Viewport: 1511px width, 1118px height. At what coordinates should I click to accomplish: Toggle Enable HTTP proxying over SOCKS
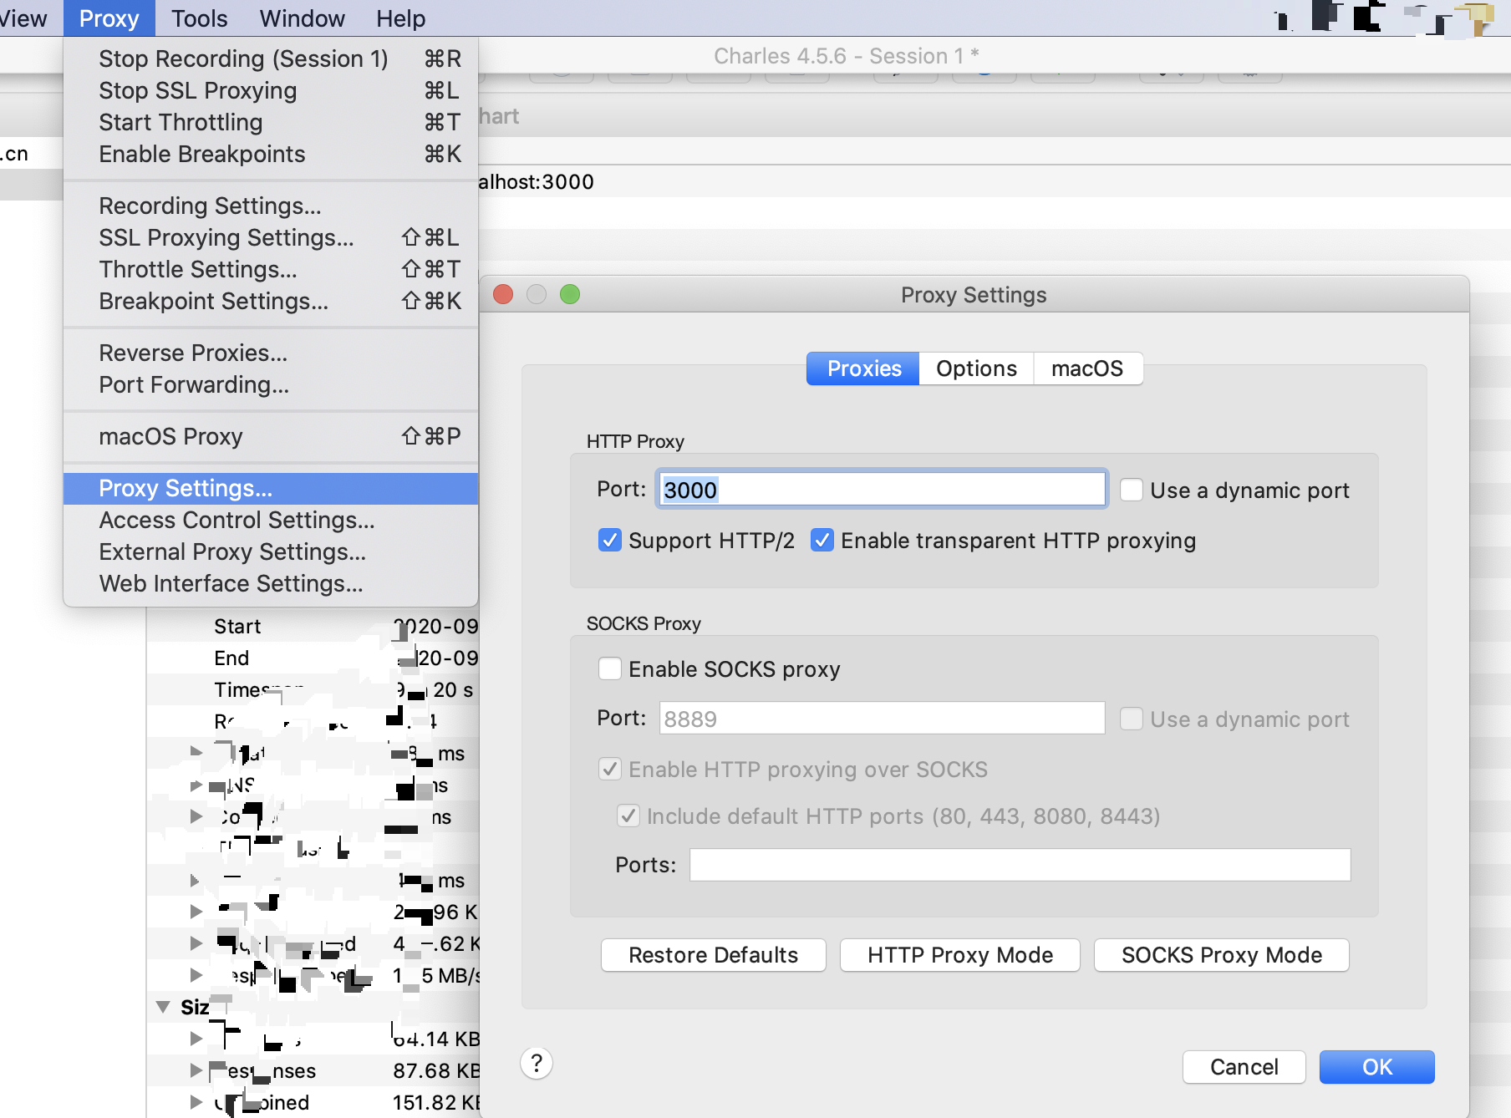tap(610, 770)
